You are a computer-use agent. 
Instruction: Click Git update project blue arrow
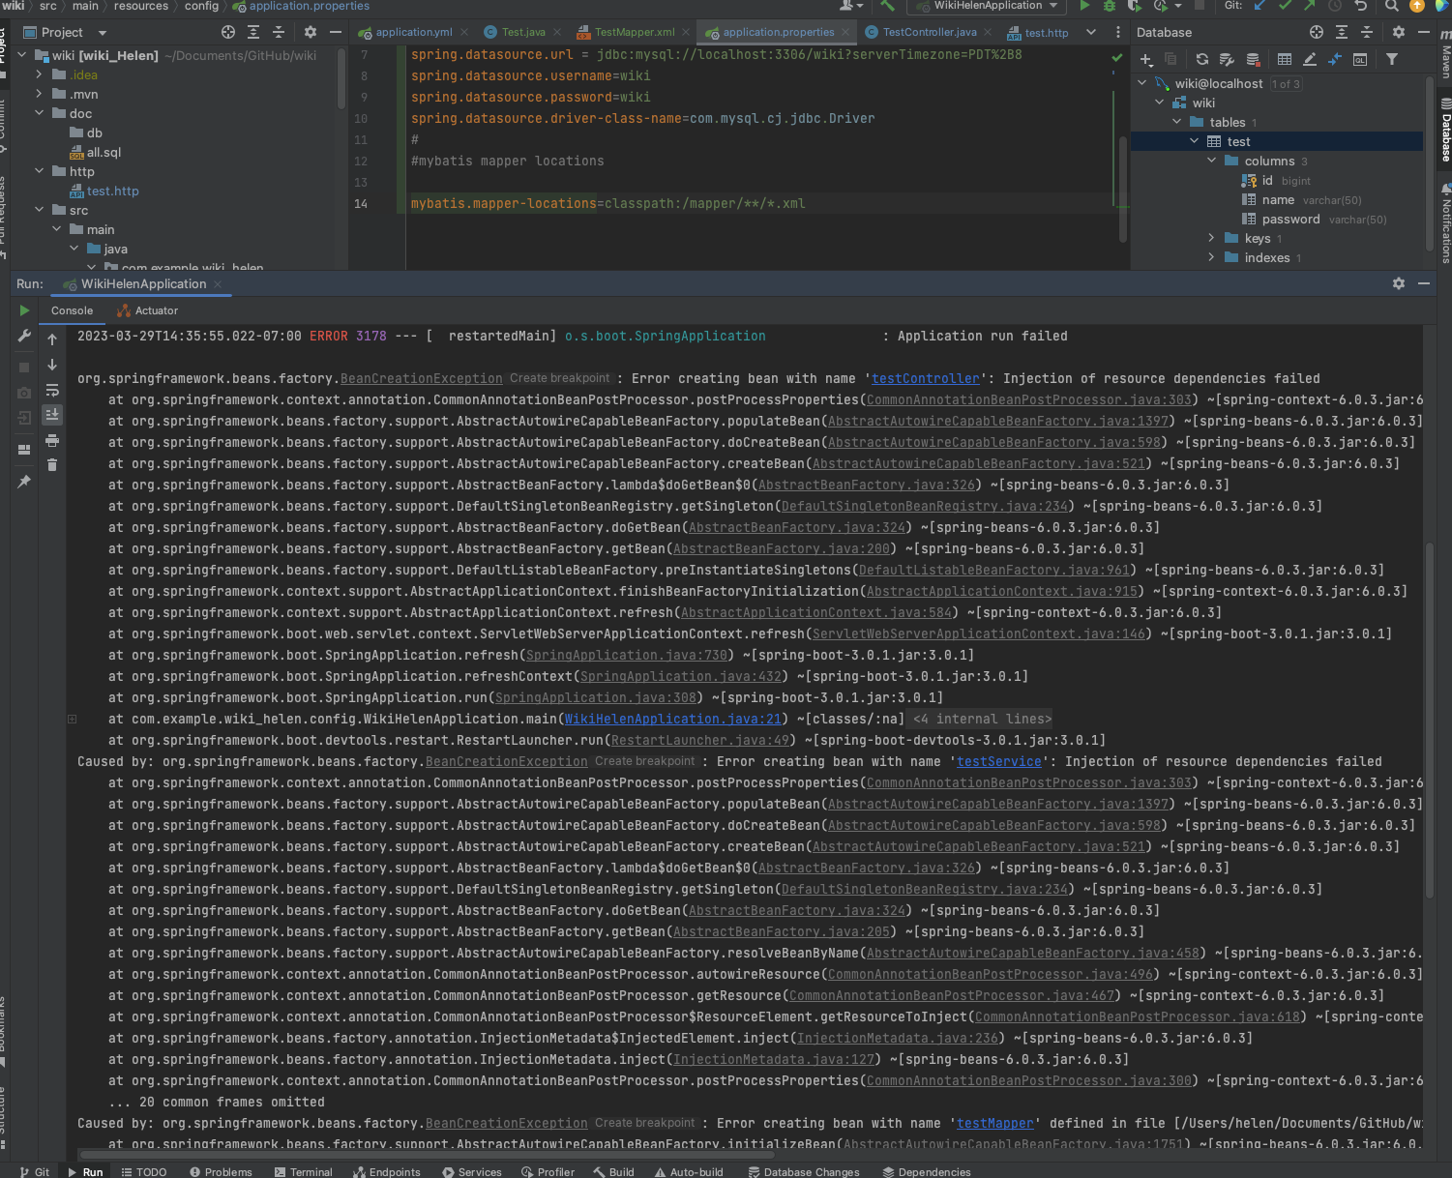pos(1260,6)
